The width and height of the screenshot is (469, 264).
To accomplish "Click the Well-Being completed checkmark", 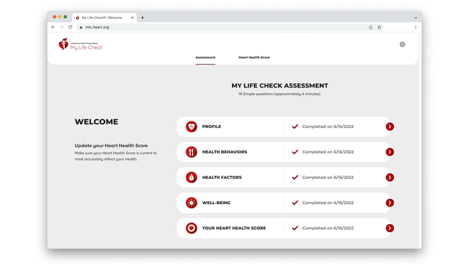I will [295, 203].
